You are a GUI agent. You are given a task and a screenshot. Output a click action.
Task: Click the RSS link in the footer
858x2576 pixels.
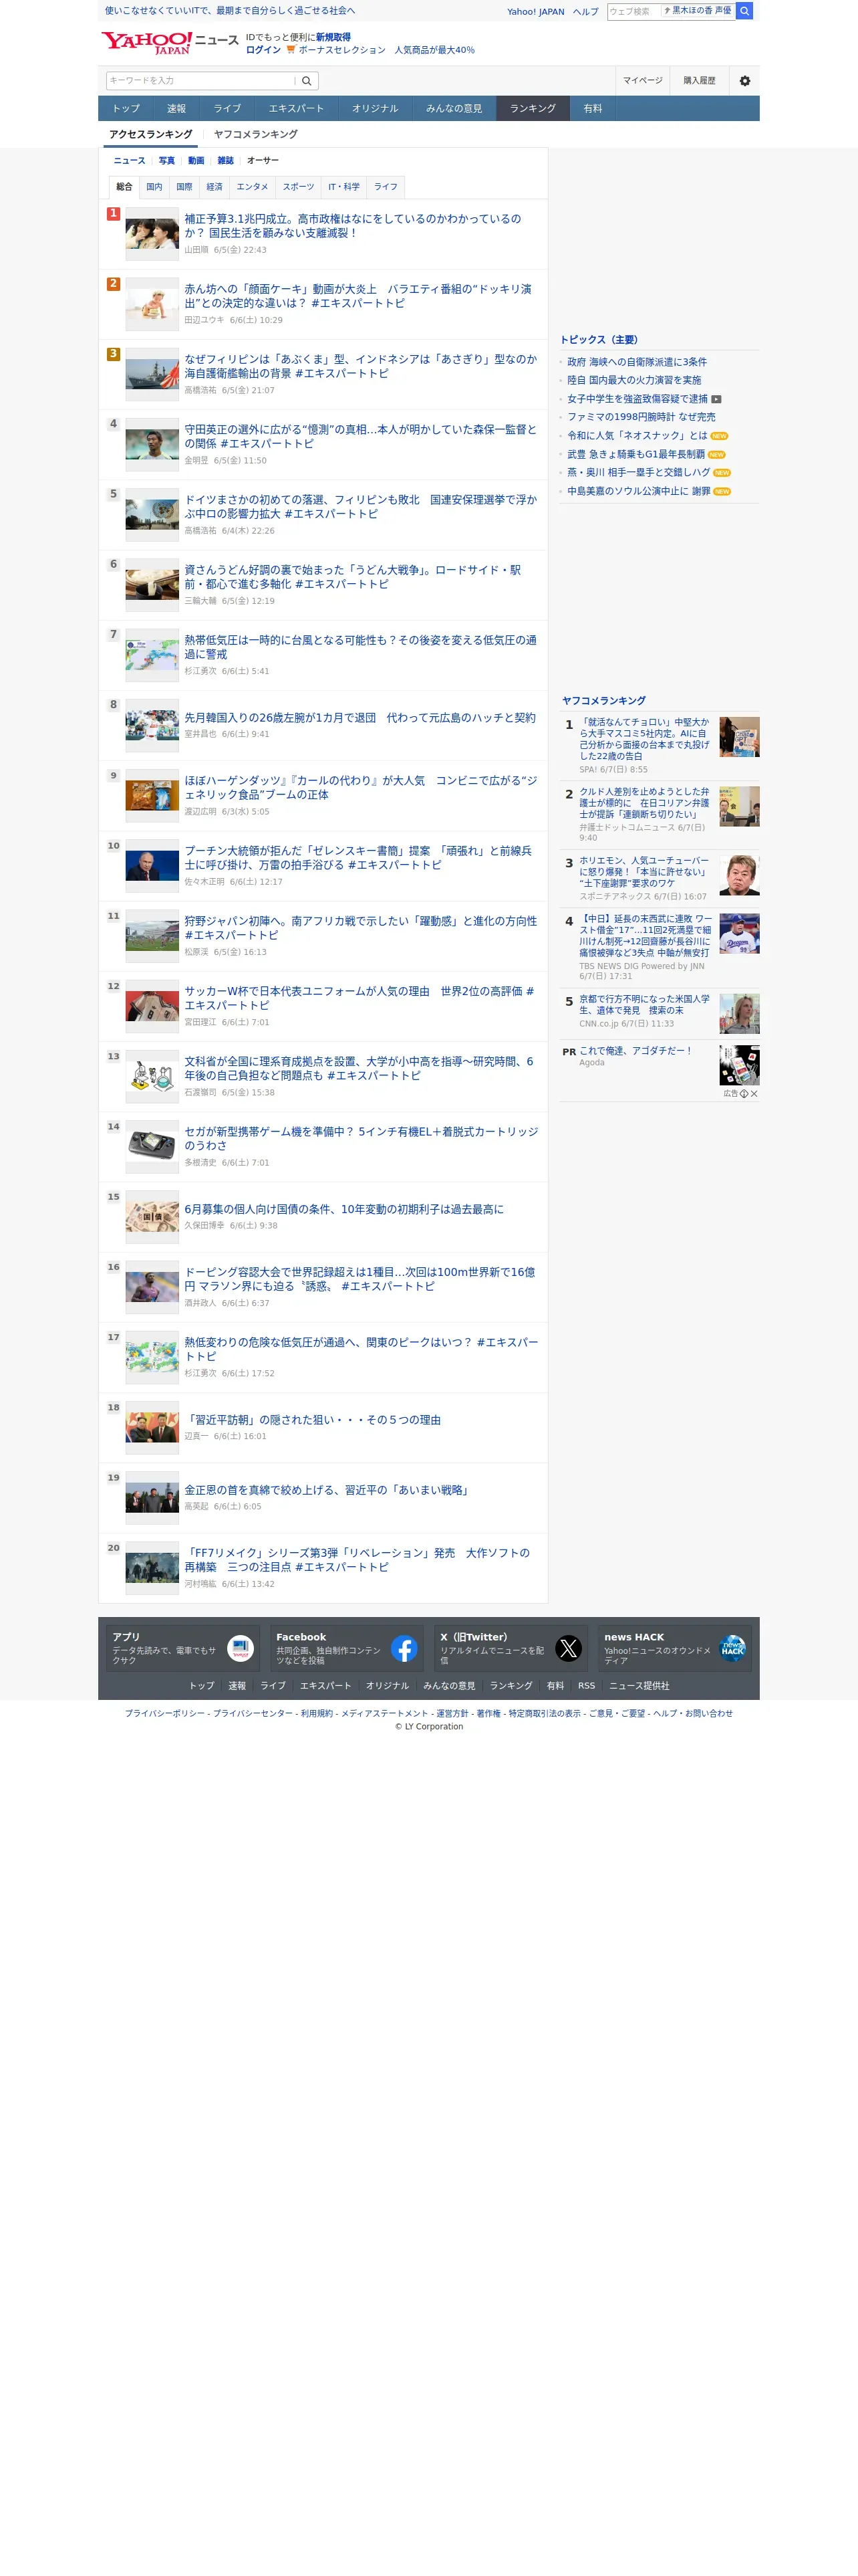tap(586, 1686)
